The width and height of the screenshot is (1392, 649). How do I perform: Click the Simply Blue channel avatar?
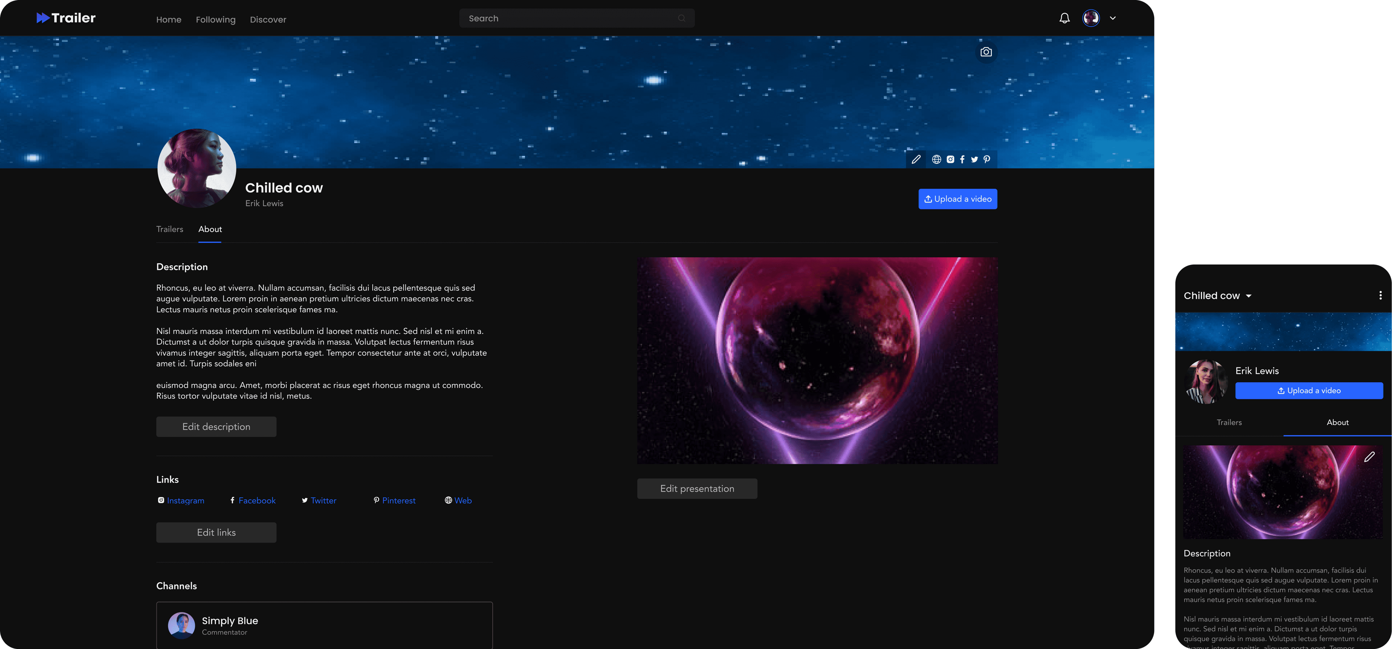[181, 625]
